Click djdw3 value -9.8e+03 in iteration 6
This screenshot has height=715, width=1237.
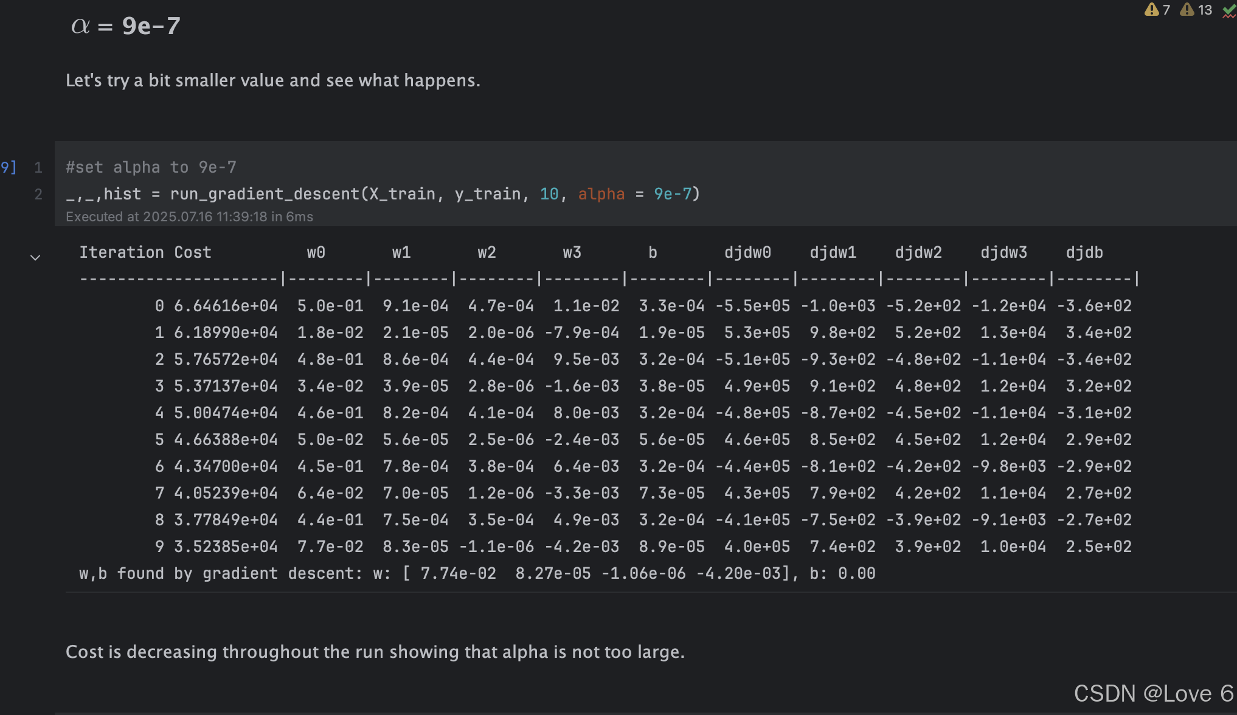[1009, 466]
